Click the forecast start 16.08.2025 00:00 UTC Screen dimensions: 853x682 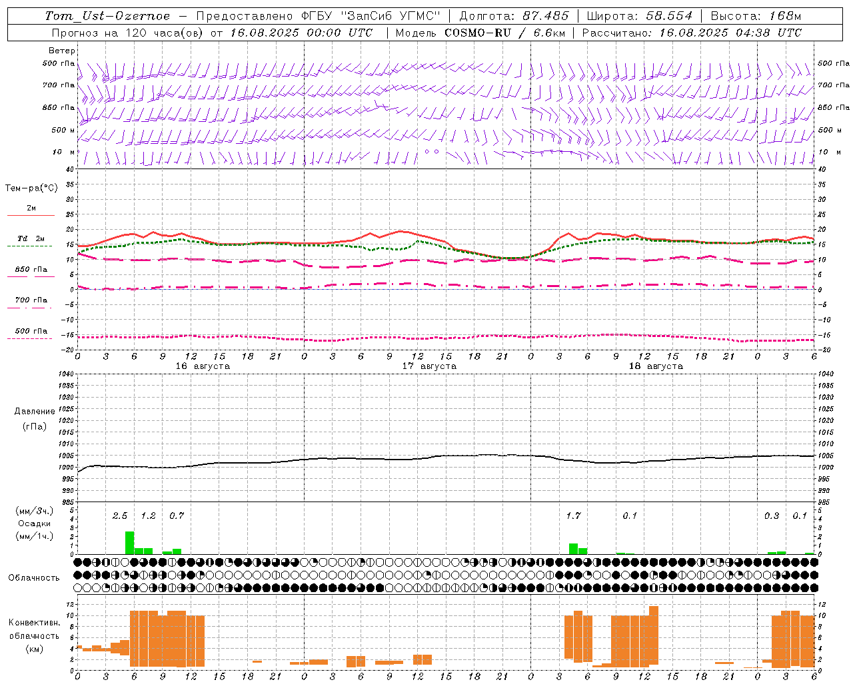tap(301, 33)
